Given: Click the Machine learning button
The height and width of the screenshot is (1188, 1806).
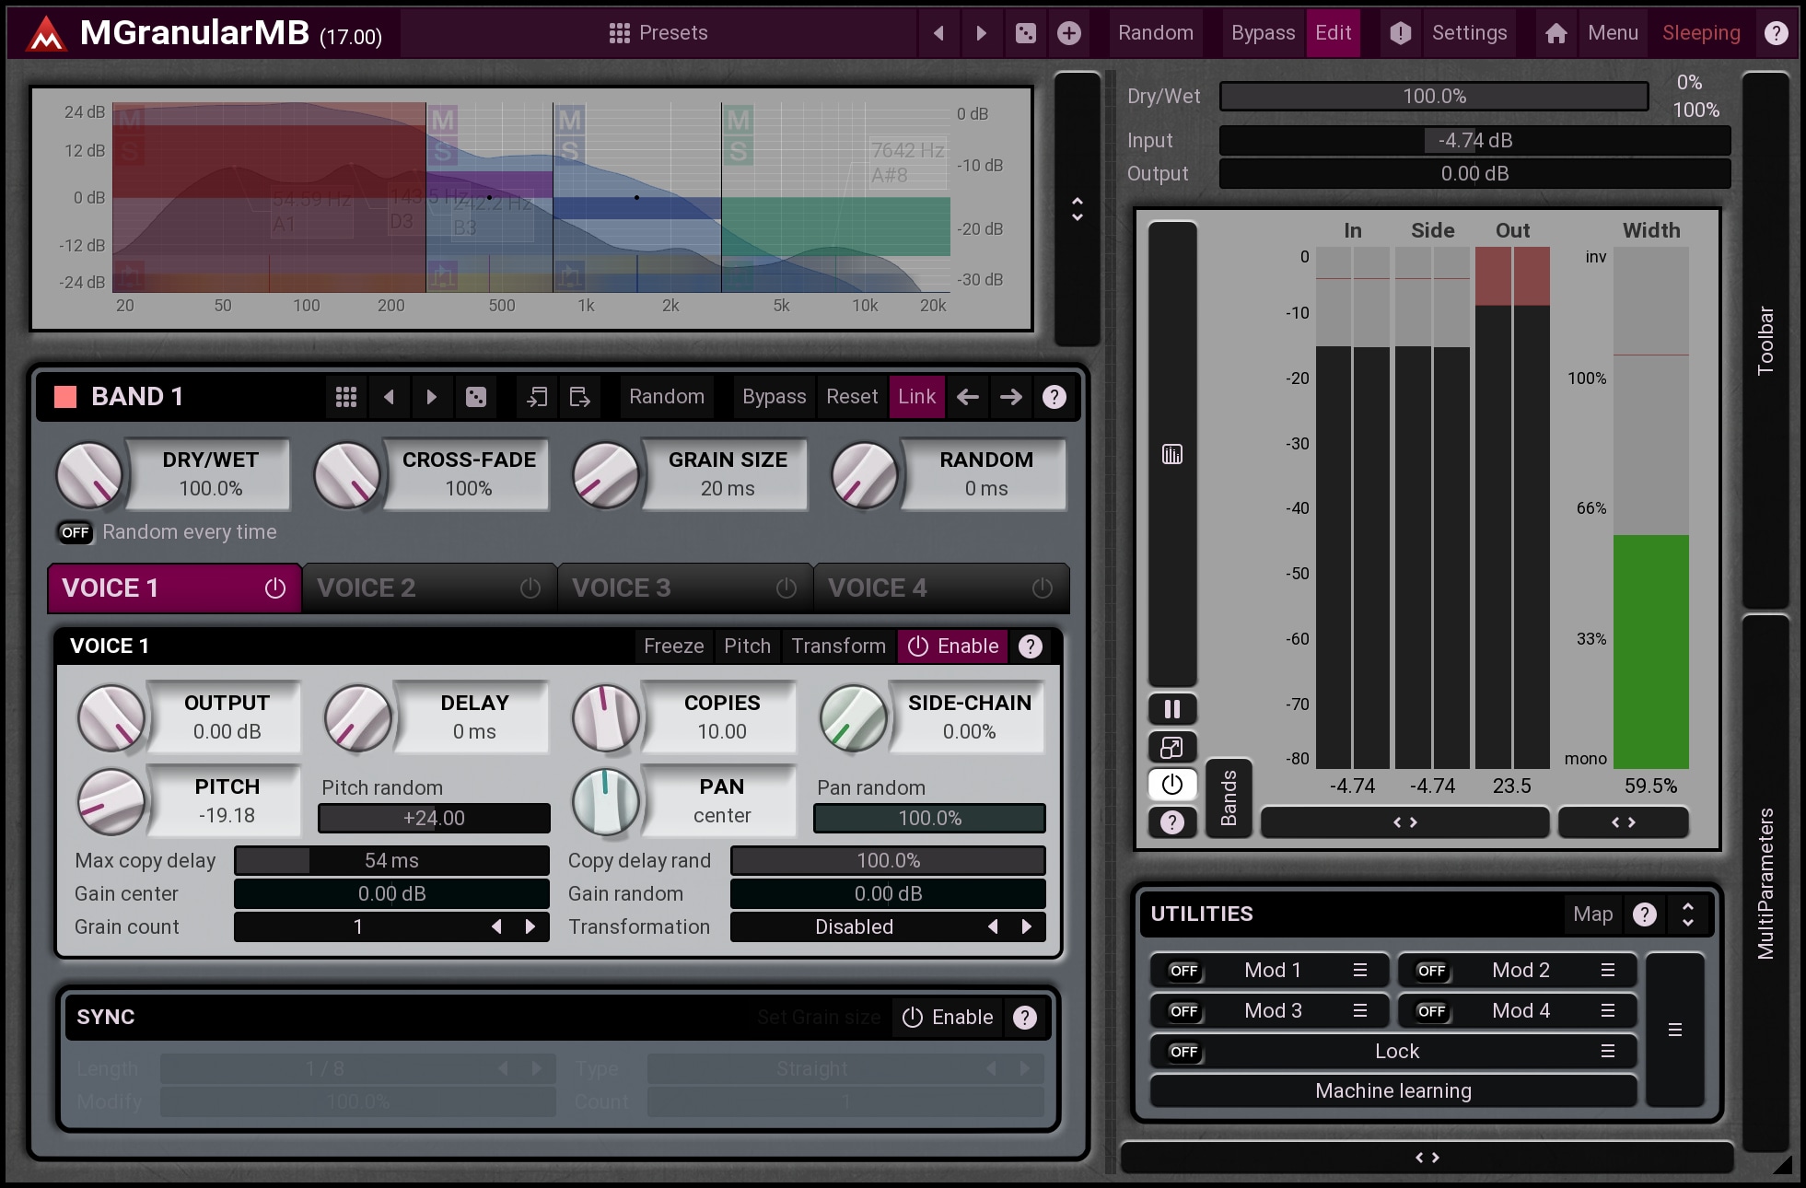Looking at the screenshot, I should point(1392,1090).
